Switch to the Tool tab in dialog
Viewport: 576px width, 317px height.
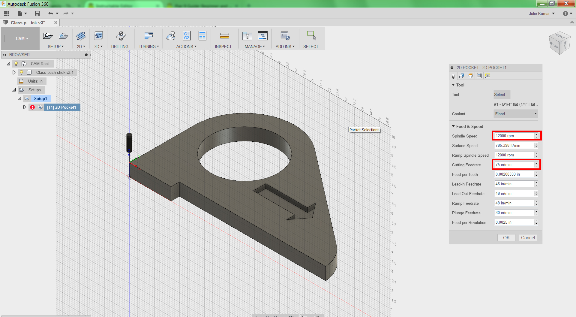tap(453, 76)
